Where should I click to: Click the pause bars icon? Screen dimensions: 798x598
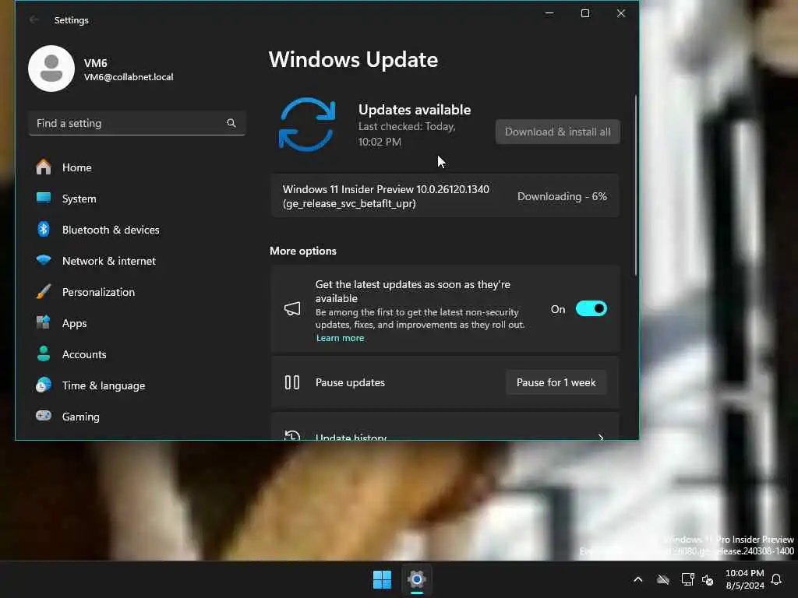[x=292, y=382]
